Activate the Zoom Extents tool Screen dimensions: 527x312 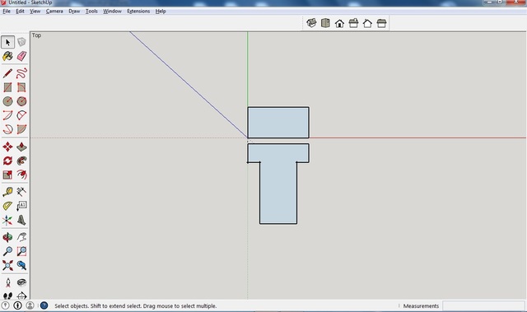7,265
